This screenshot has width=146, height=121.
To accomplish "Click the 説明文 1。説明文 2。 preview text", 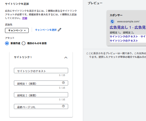I will 122,33.
